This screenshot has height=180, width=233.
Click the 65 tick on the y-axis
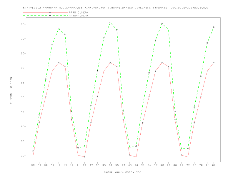pos(23,53)
